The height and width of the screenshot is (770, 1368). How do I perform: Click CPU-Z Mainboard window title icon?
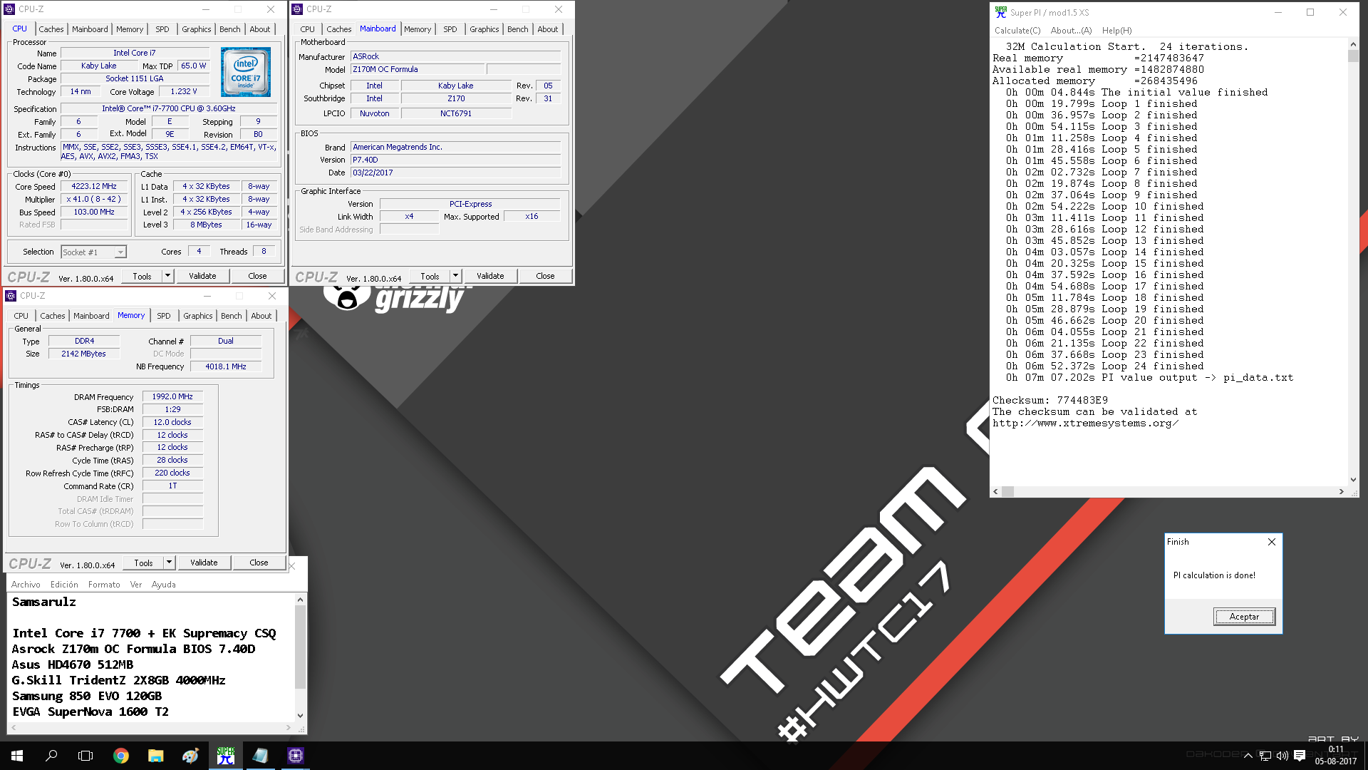(x=297, y=9)
